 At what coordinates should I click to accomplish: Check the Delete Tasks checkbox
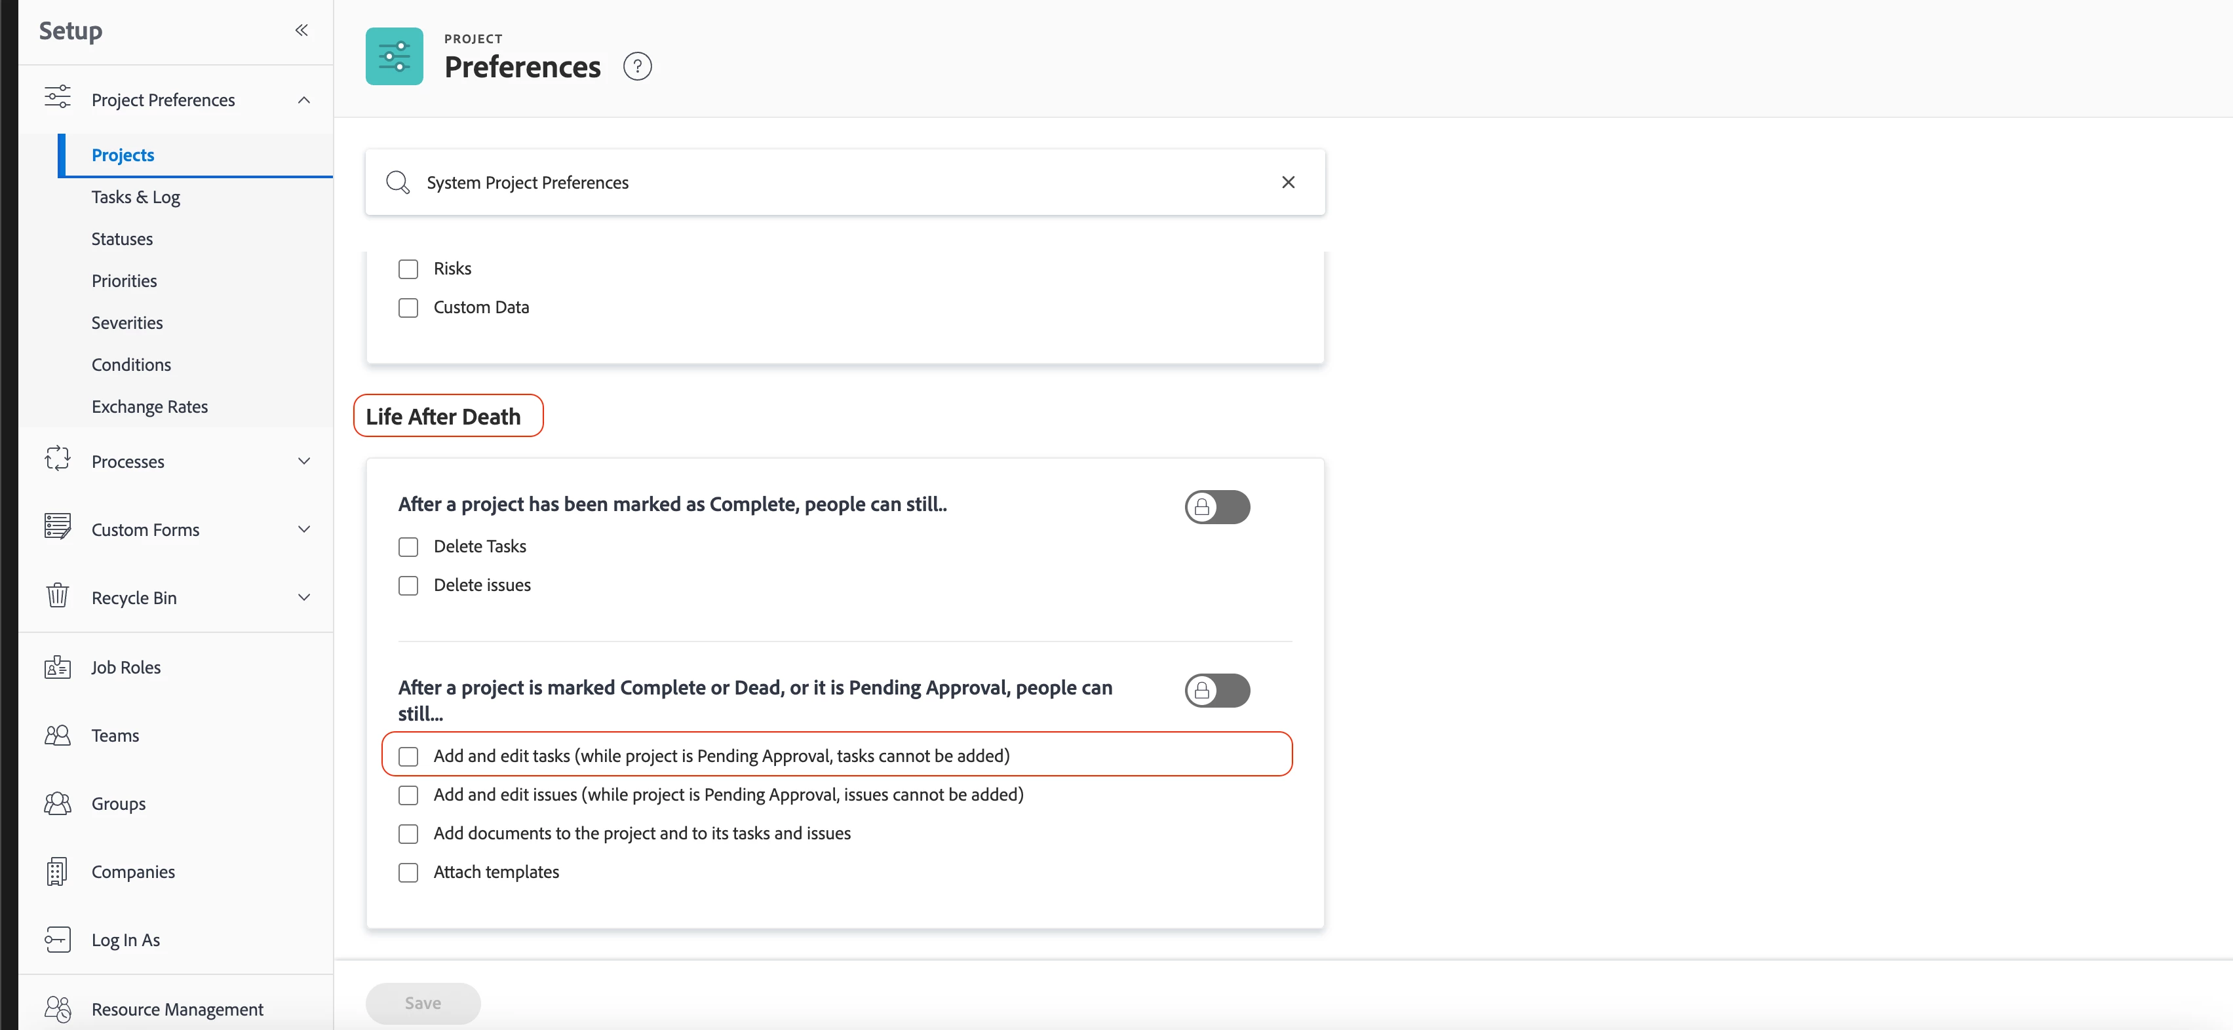pyautogui.click(x=408, y=546)
